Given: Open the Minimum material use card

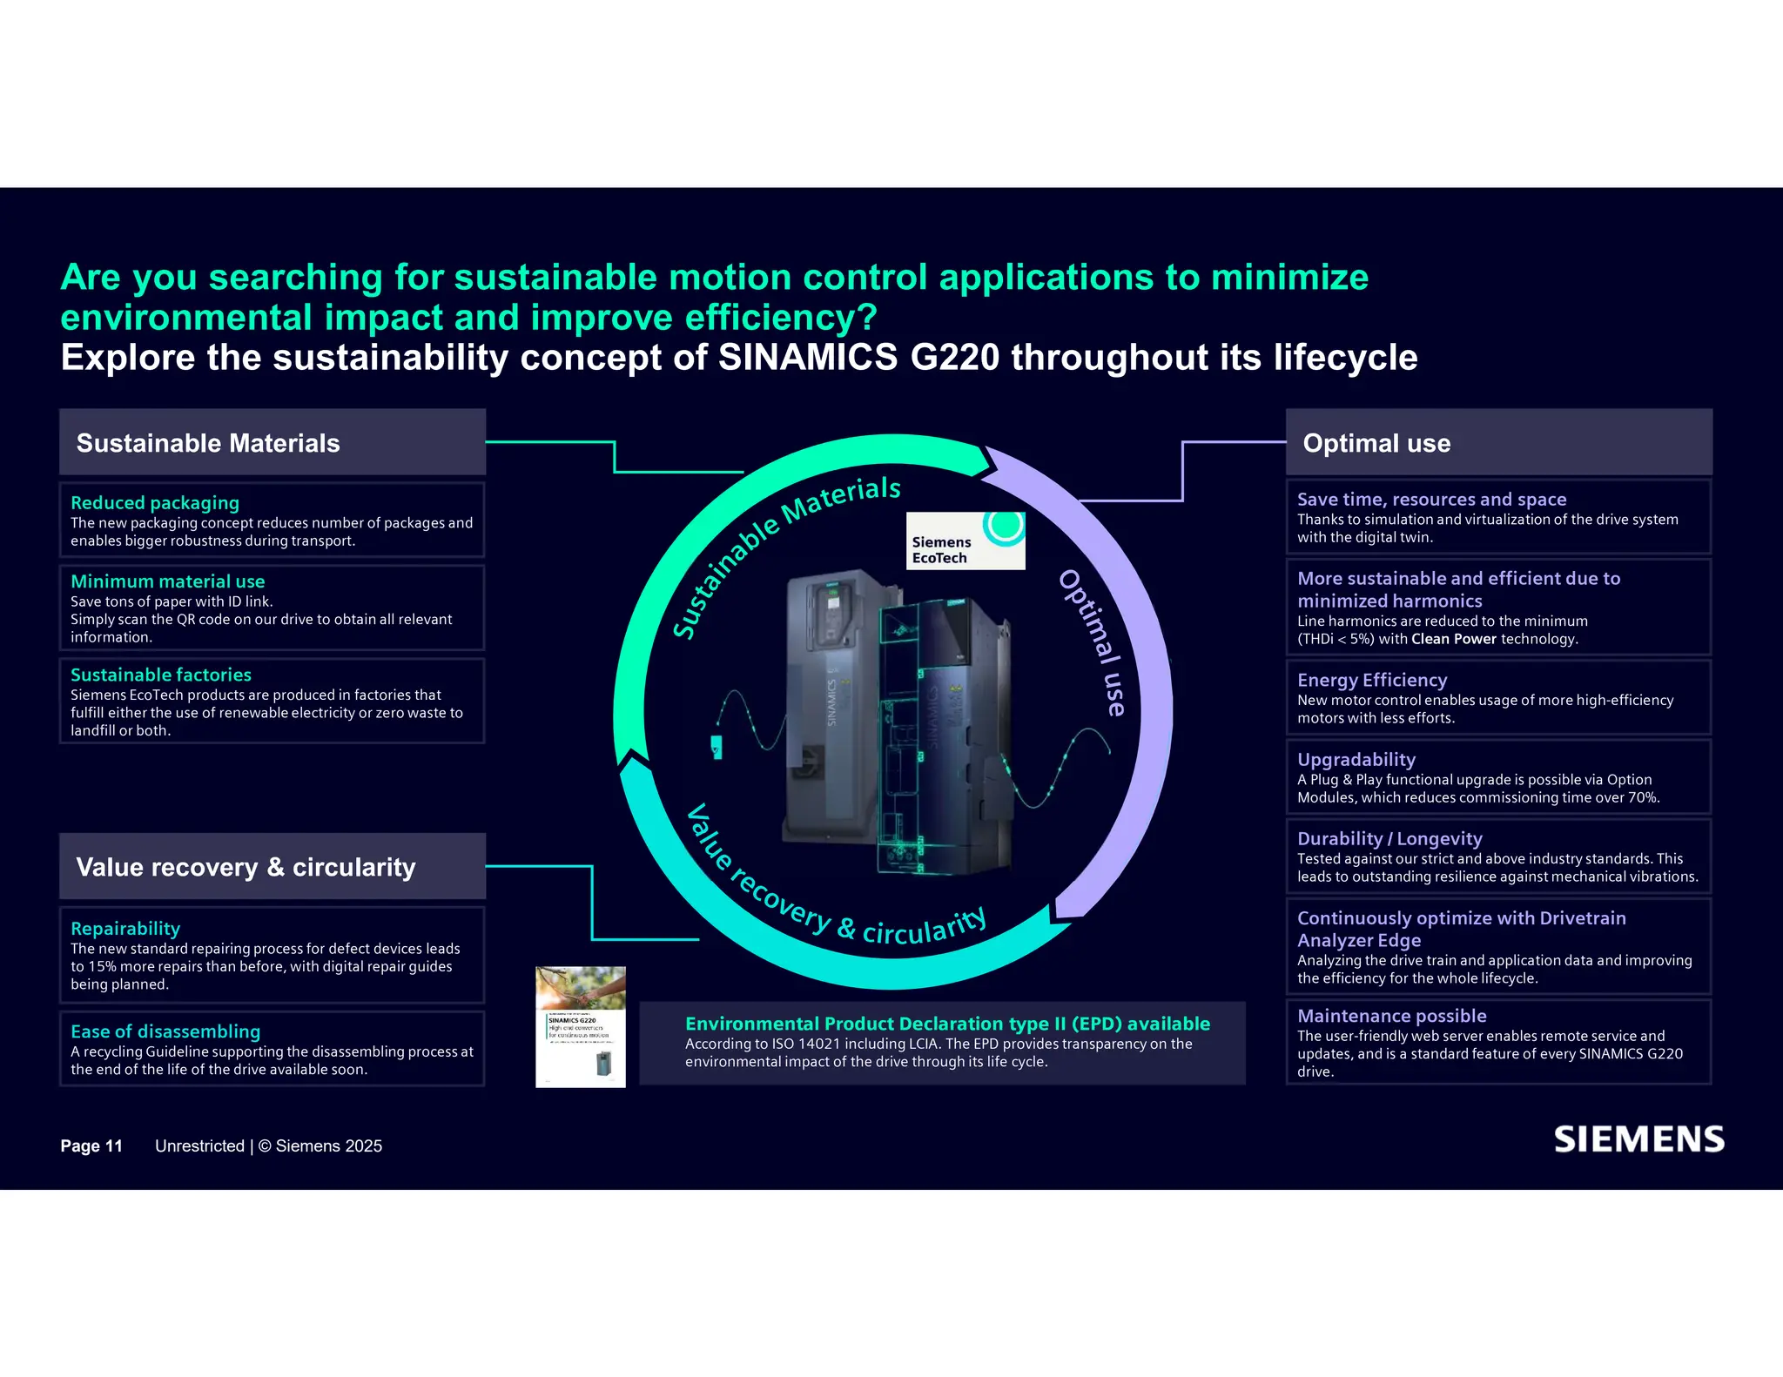Looking at the screenshot, I should (x=272, y=608).
